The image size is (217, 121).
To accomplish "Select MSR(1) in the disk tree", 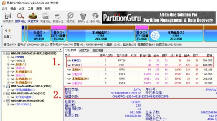I will tap(20, 61).
